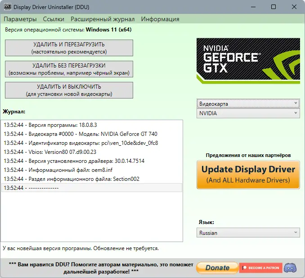This screenshot has height=278, width=305.
Task: Minimize the DDU window
Action: [x=253, y=7]
